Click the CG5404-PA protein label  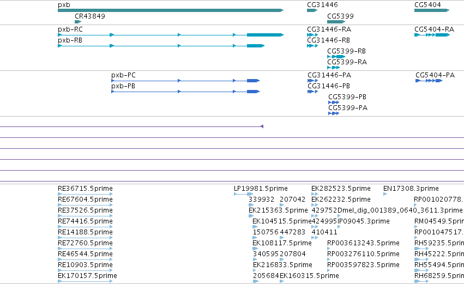pyautogui.click(x=435, y=75)
